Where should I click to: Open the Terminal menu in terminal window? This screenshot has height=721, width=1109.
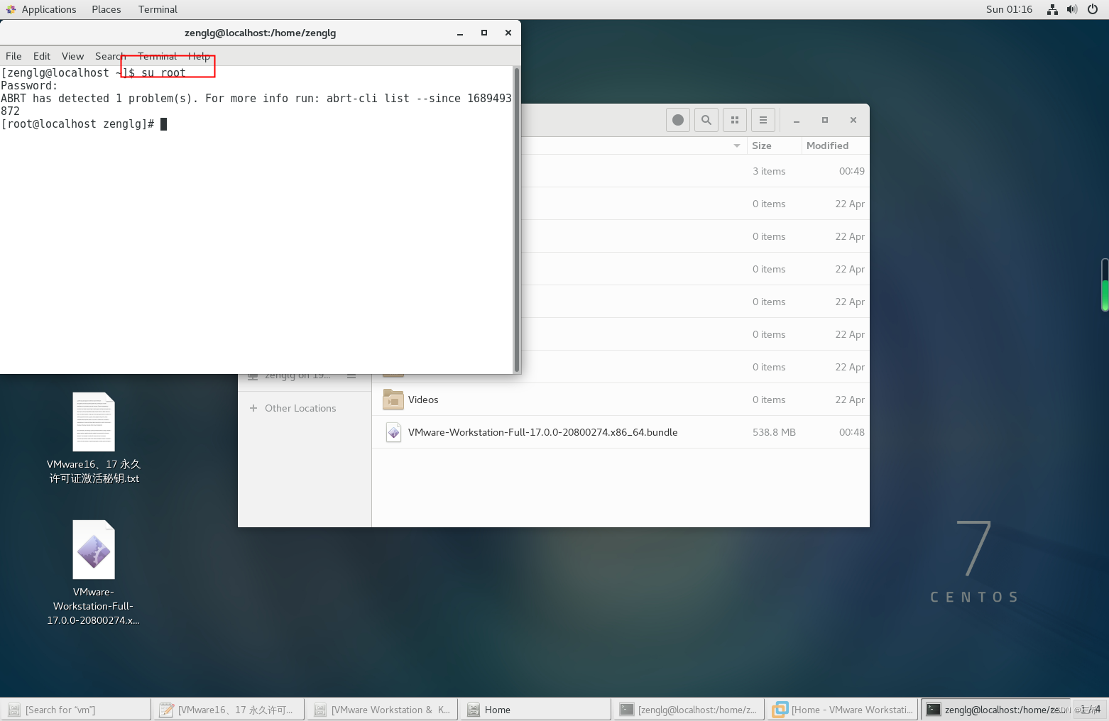click(x=157, y=56)
